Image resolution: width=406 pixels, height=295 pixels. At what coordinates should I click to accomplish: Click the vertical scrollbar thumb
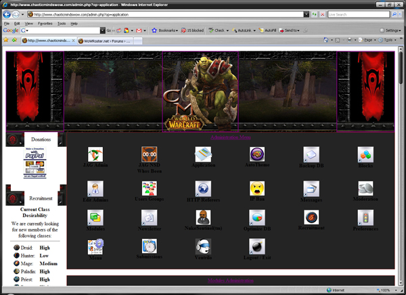pyautogui.click(x=401, y=68)
